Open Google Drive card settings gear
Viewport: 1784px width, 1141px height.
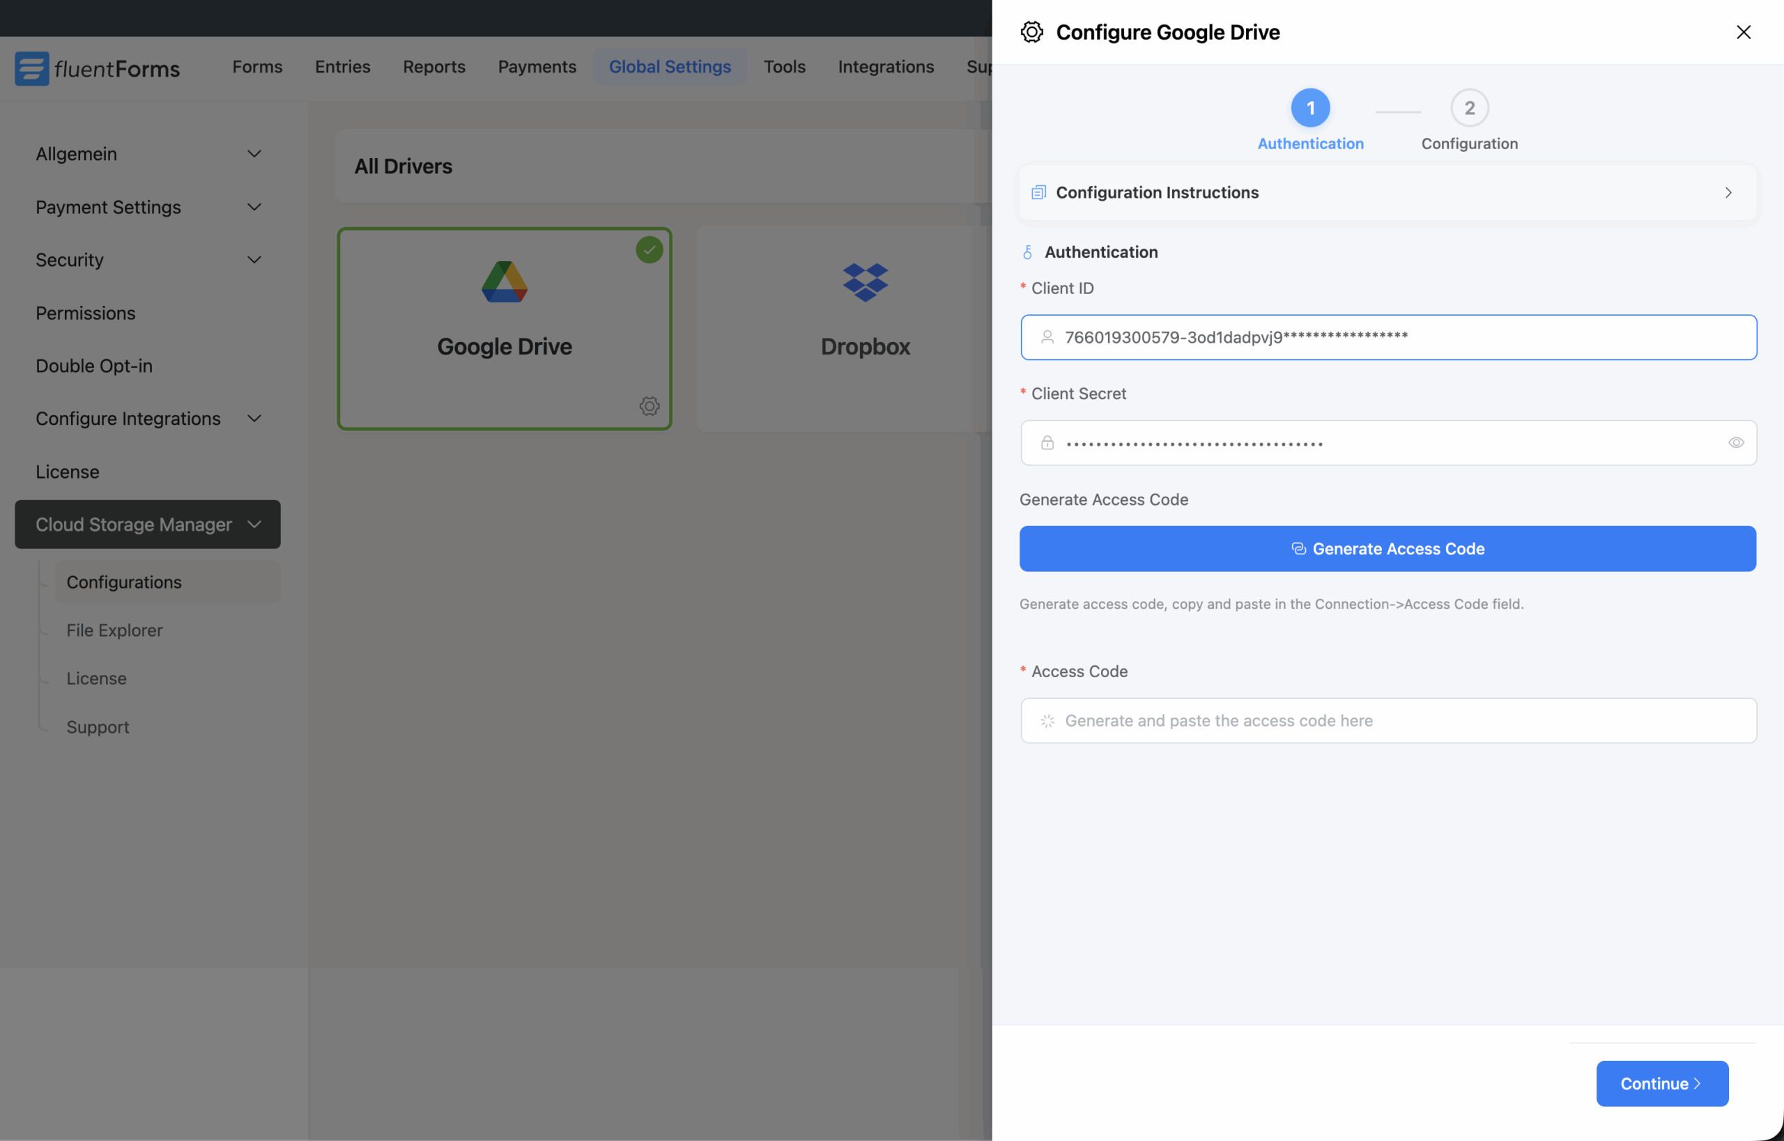tap(649, 406)
